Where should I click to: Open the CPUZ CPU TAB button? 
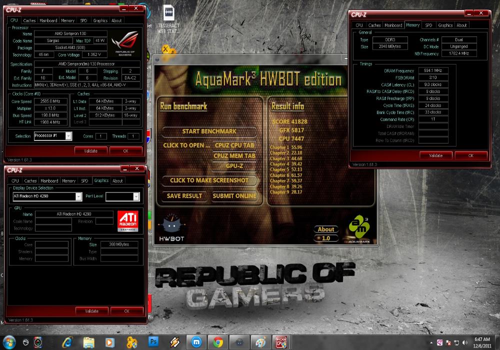click(234, 145)
